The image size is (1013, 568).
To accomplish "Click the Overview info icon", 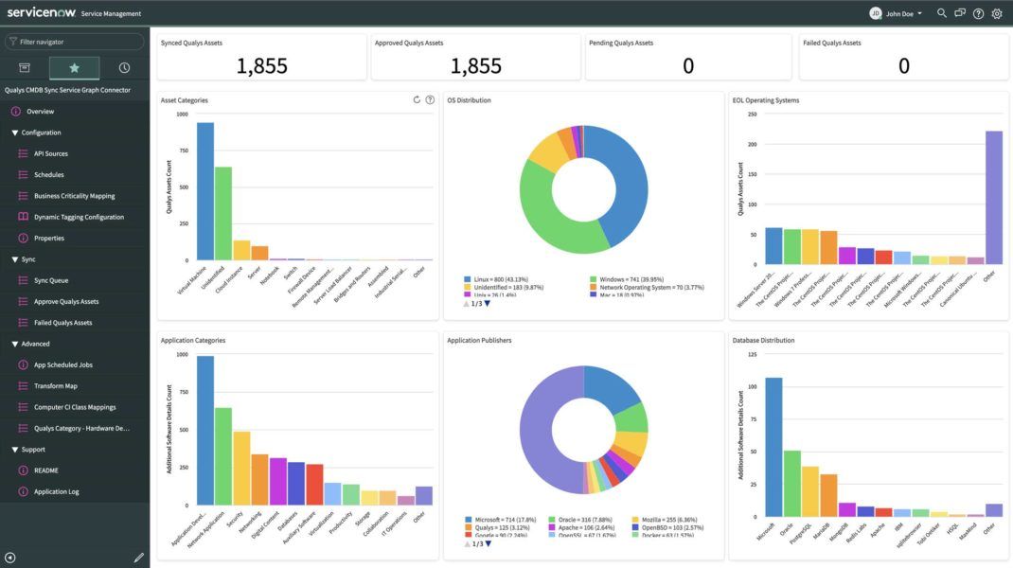I will coord(16,111).
